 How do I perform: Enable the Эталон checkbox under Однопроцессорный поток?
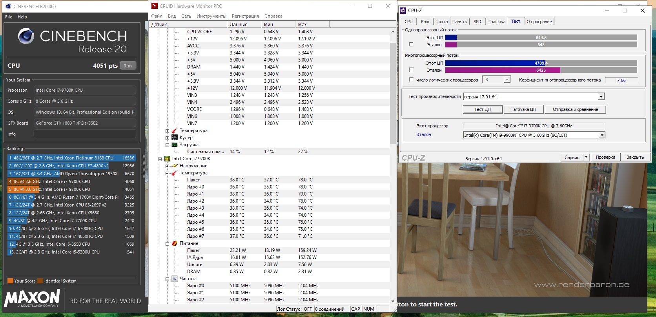[411, 45]
